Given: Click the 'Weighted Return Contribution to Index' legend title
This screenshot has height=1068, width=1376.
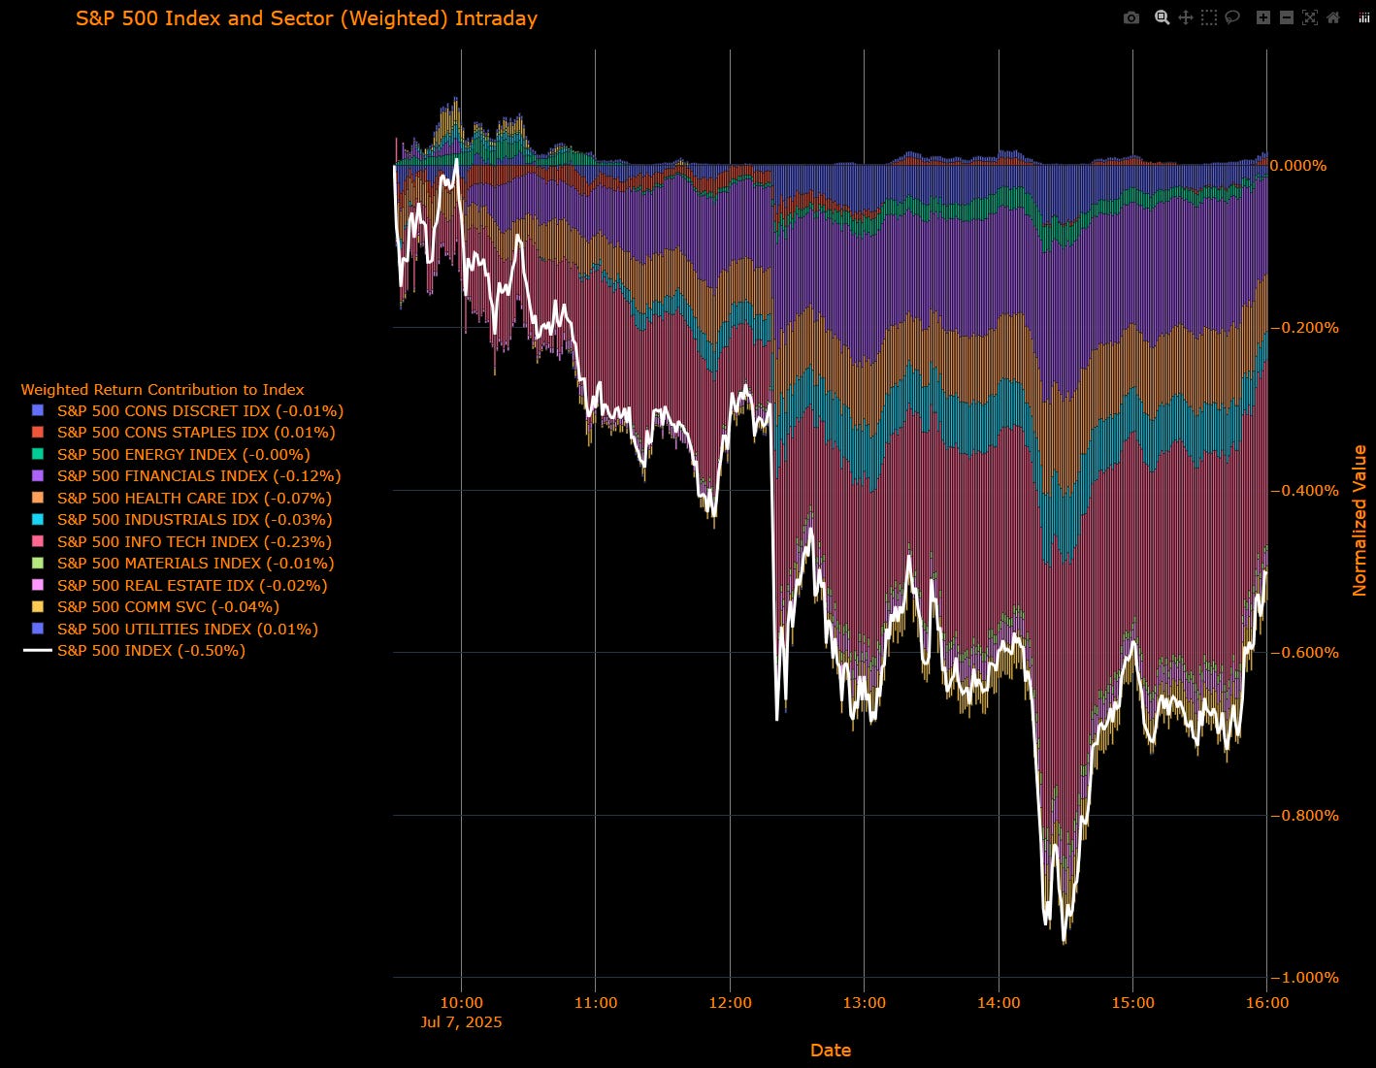Looking at the screenshot, I should pyautogui.click(x=163, y=389).
